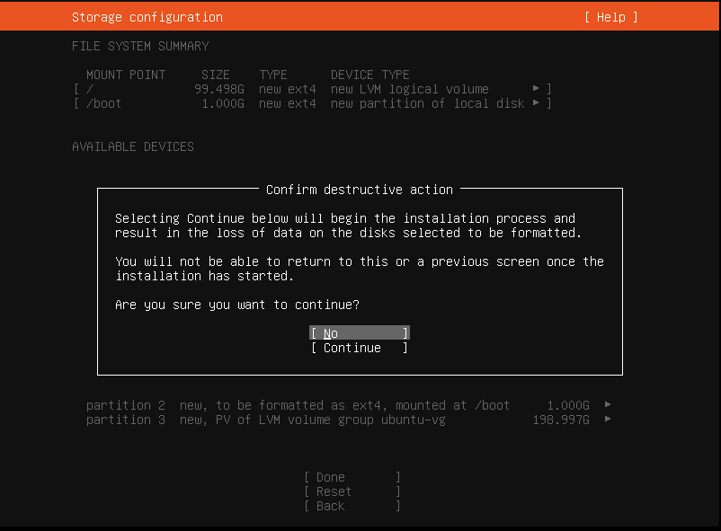Click 'Are you sure you want to continue?'
Screen dimensions: 721x531
pos(237,305)
